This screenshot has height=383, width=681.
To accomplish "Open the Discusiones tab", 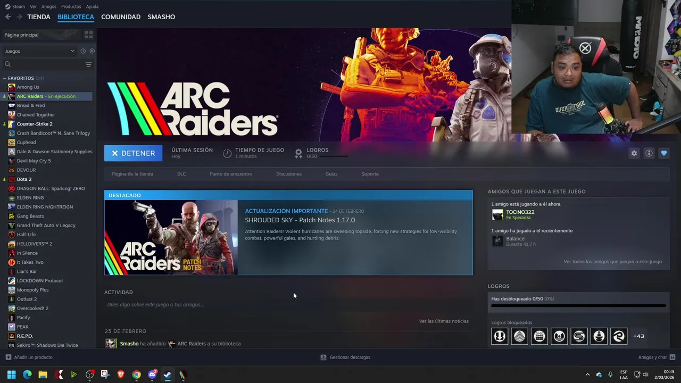I will [289, 174].
